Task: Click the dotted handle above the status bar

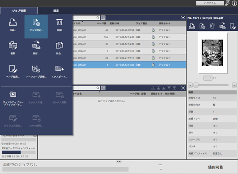Action: (119, 162)
